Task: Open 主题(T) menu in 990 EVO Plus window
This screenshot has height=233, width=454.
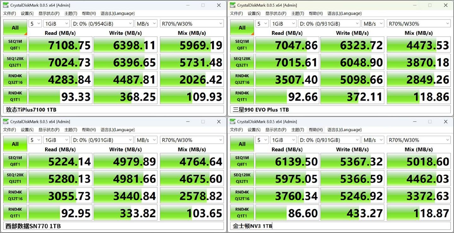Action: click(x=298, y=13)
